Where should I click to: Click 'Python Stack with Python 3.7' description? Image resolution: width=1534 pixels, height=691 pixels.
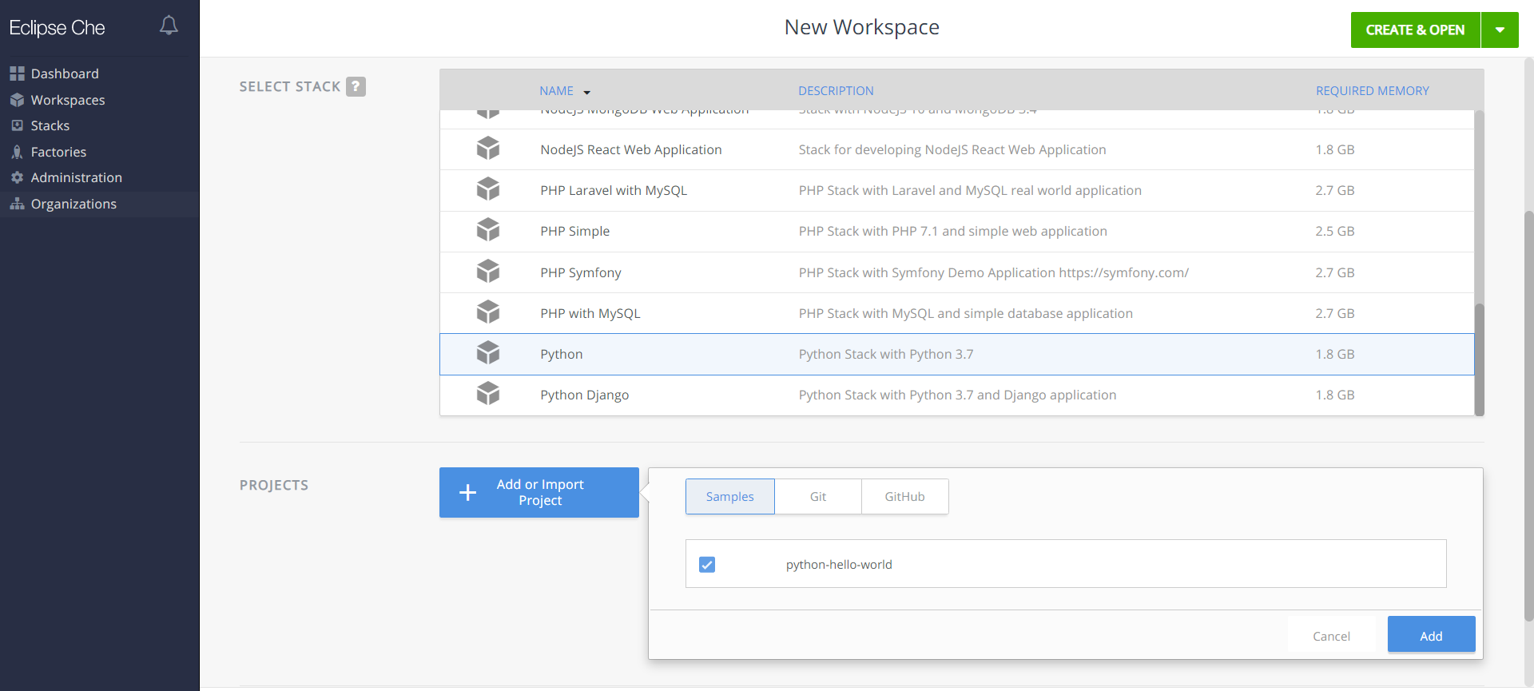point(885,354)
